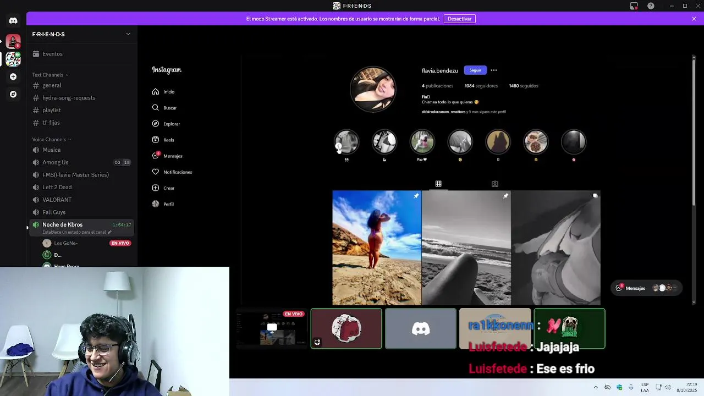The width and height of the screenshot is (704, 396).
Task: Open the Discord help question mark icon
Action: click(651, 6)
